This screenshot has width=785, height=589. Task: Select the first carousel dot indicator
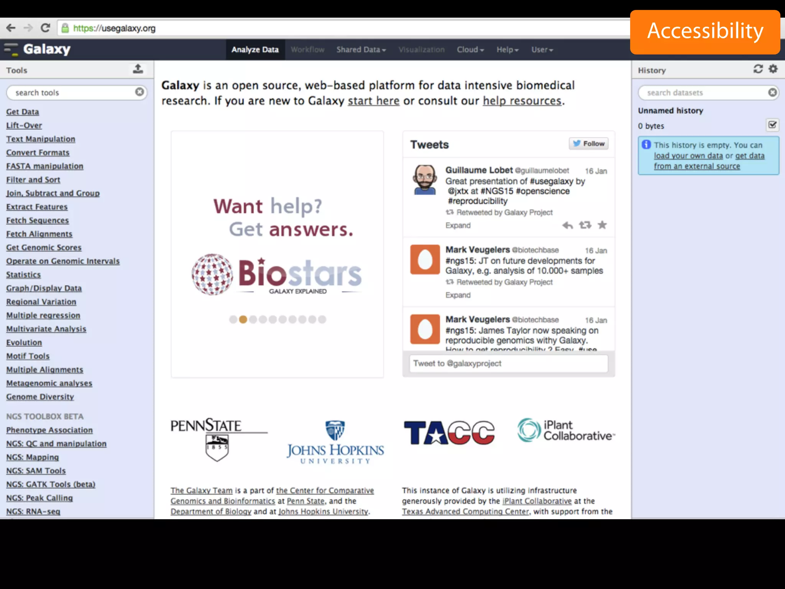tap(233, 319)
